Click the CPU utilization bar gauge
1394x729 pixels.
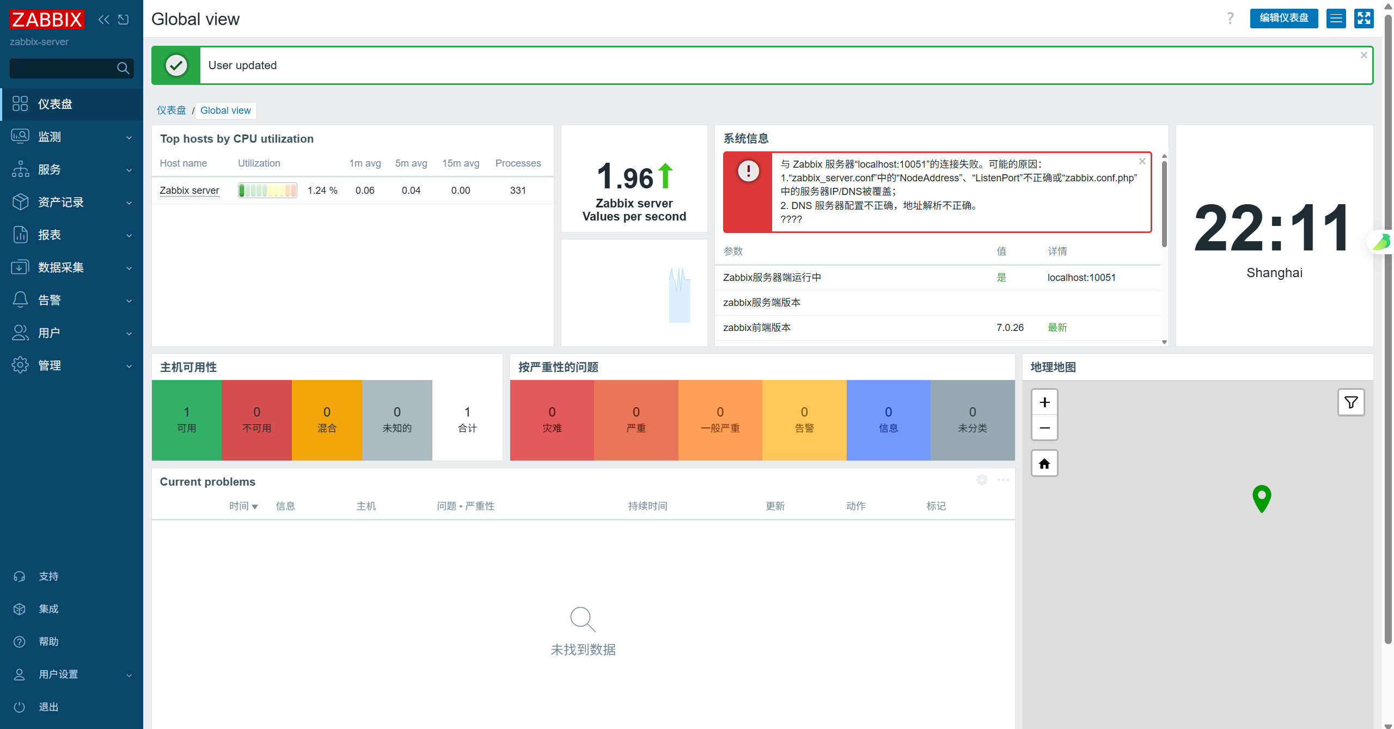tap(267, 191)
